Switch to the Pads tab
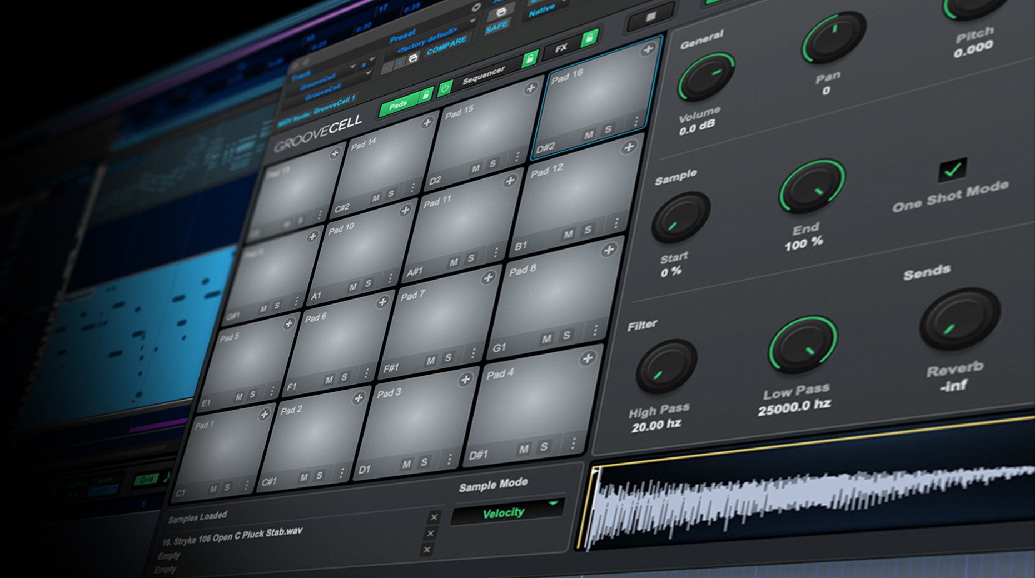Viewport: 1035px width, 578px height. (x=399, y=104)
